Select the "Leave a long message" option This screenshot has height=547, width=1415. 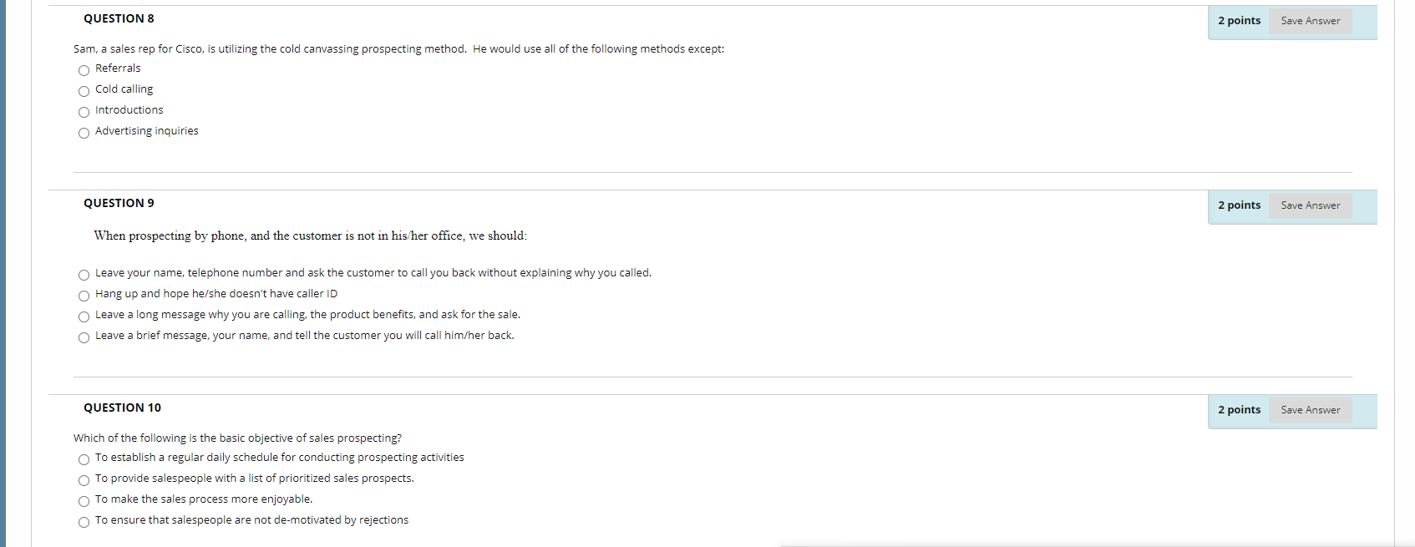(84, 316)
